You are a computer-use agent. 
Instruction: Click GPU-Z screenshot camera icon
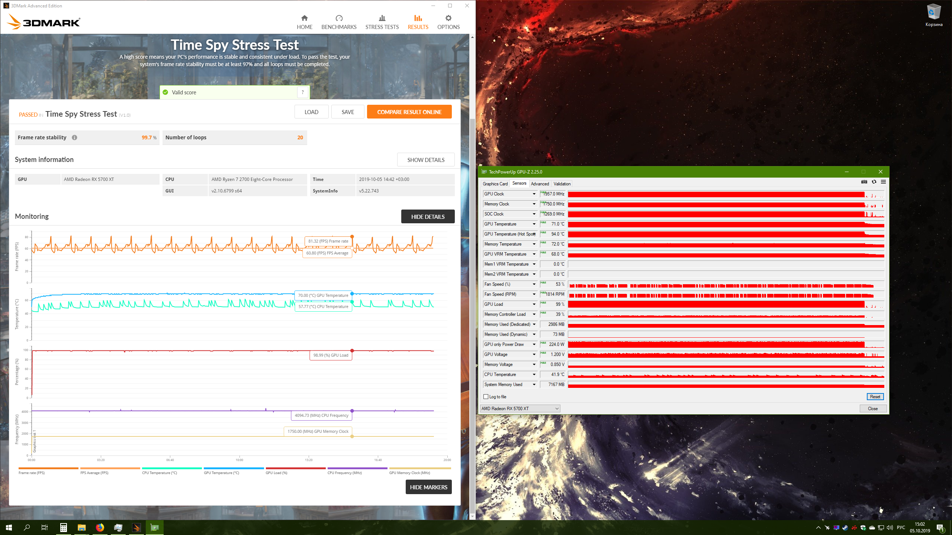[x=864, y=182]
